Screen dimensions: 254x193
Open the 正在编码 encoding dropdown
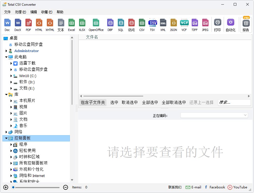(214, 115)
